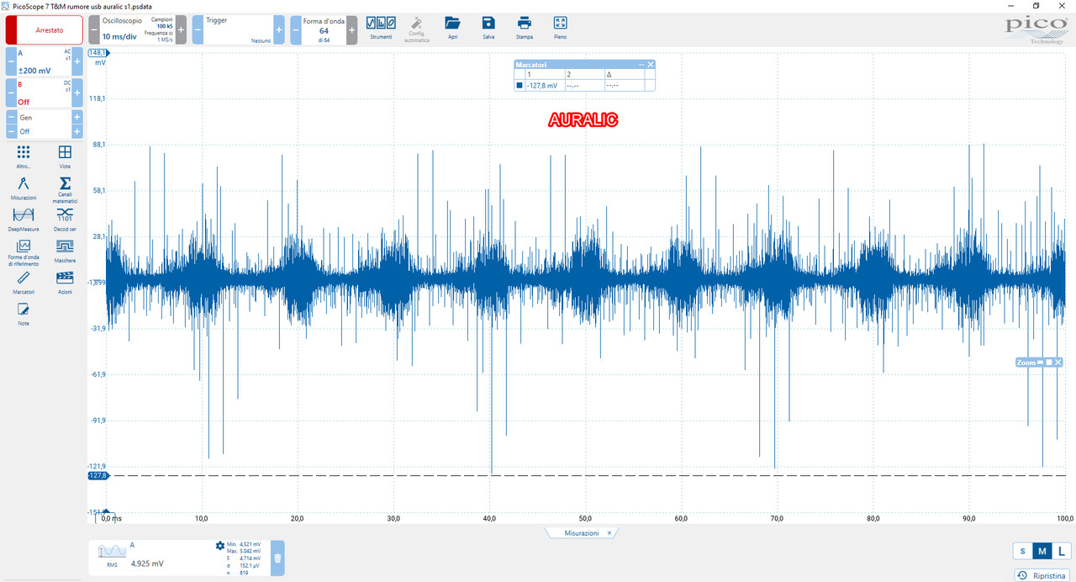Open the Misurazioni measurements tool

click(24, 187)
